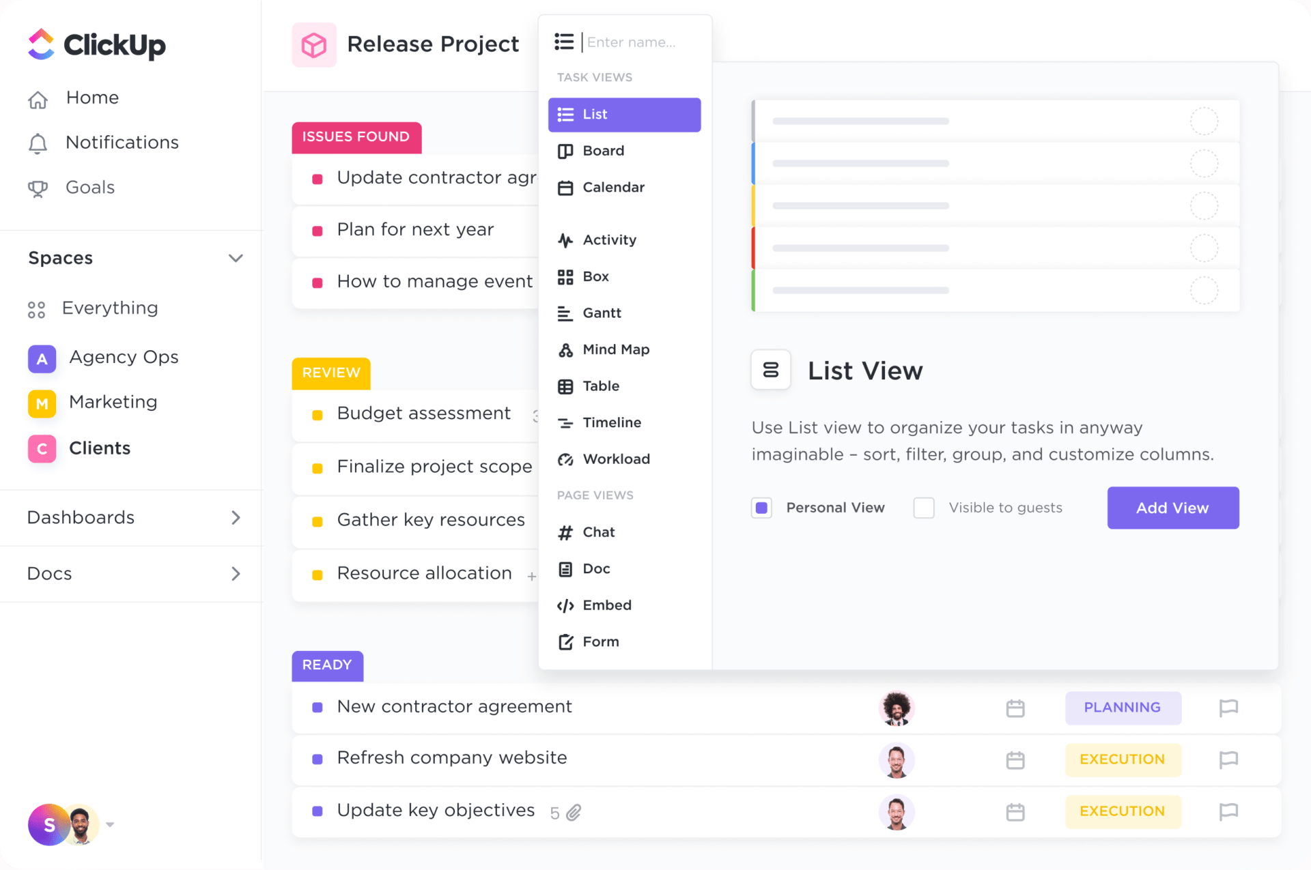This screenshot has width=1311, height=870.
Task: Open the Form view
Action: click(600, 641)
